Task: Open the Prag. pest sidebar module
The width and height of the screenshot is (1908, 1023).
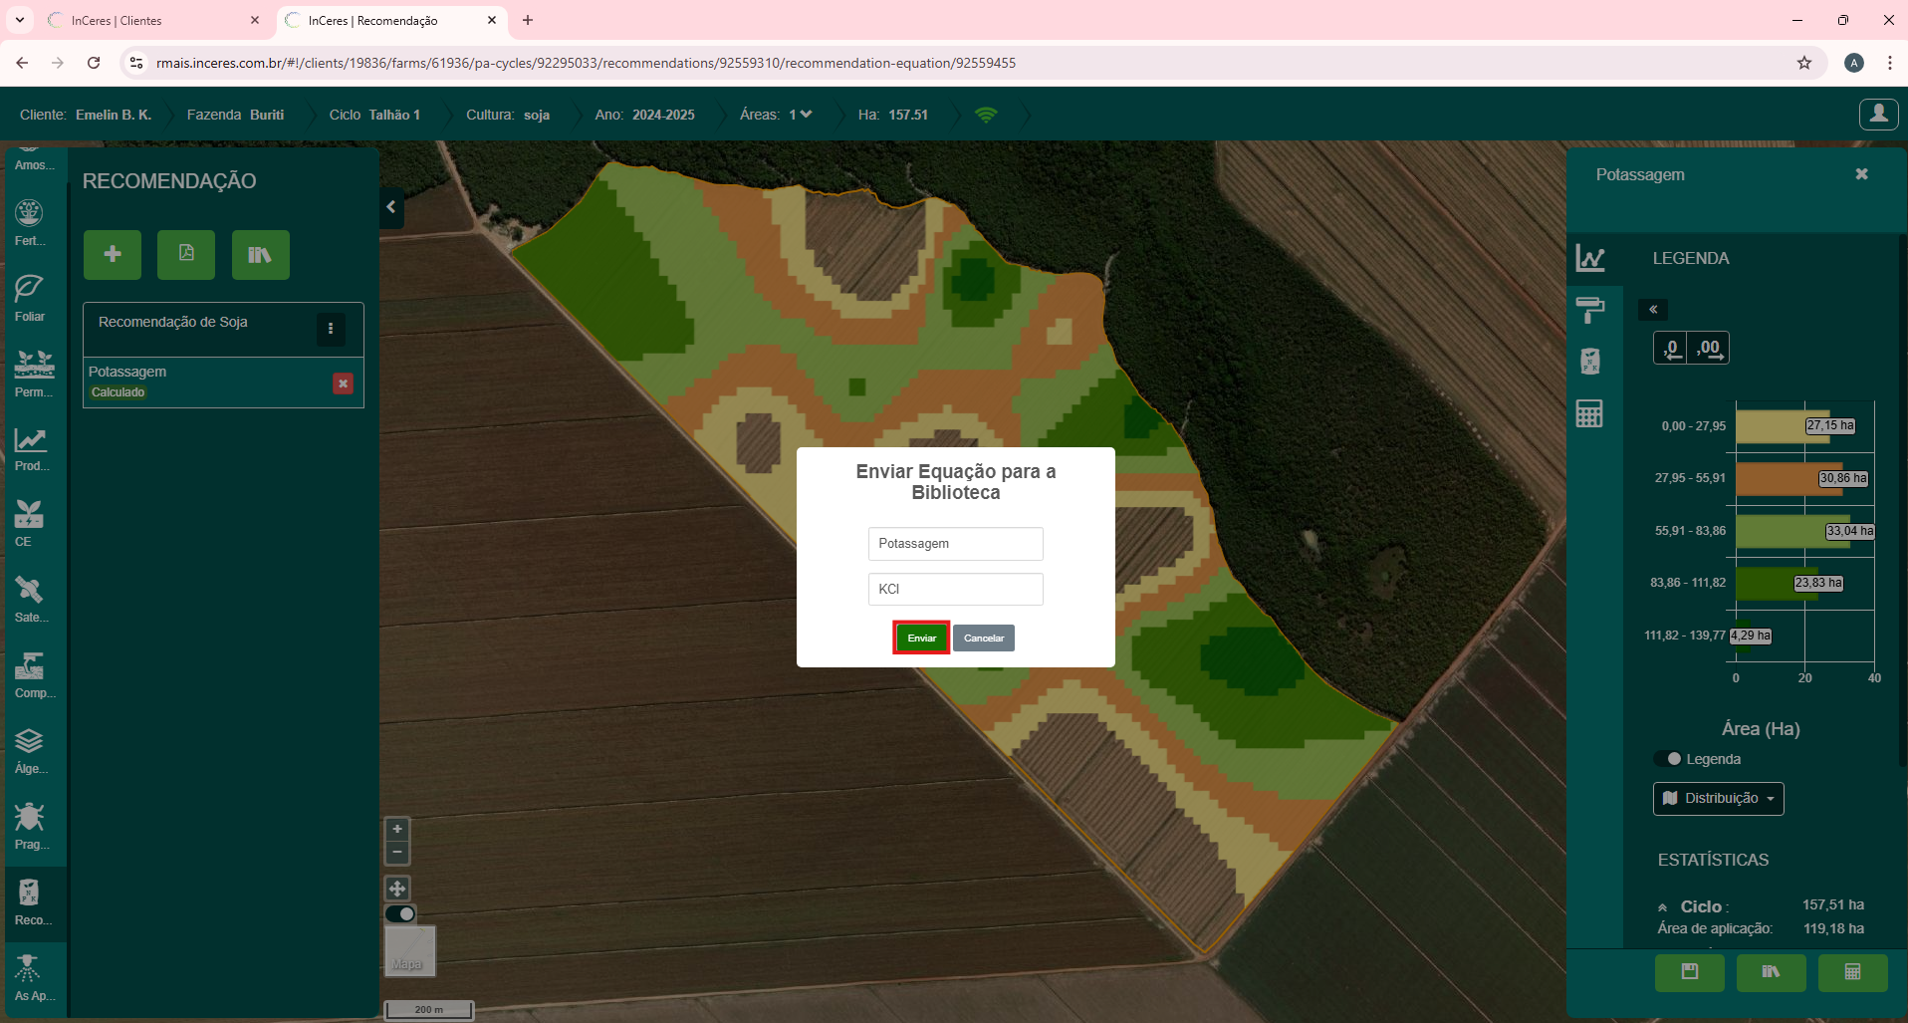Action: [x=29, y=827]
